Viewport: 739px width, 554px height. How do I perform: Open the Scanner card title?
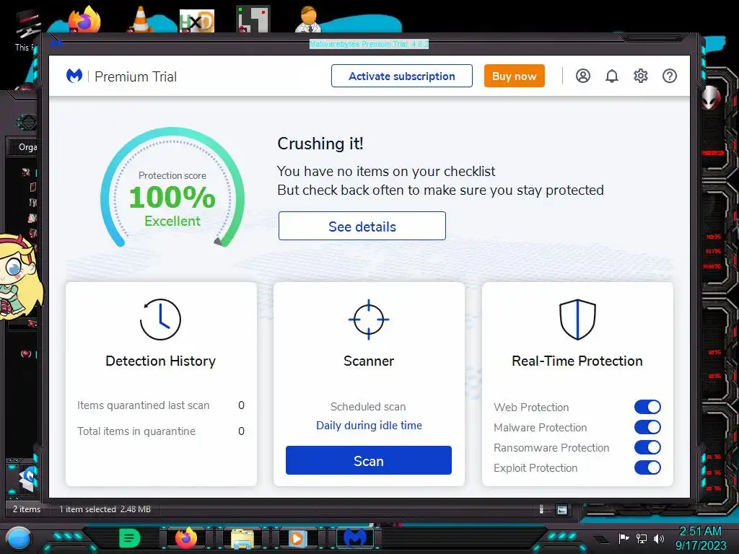[369, 361]
